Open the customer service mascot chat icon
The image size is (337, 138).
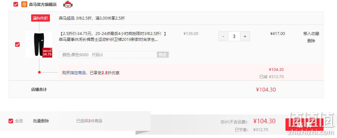click(68, 5)
